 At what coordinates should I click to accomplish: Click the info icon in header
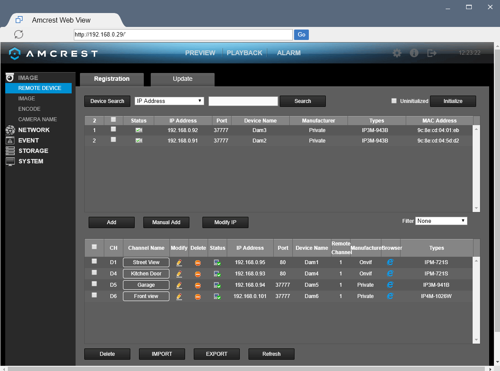[x=414, y=53]
